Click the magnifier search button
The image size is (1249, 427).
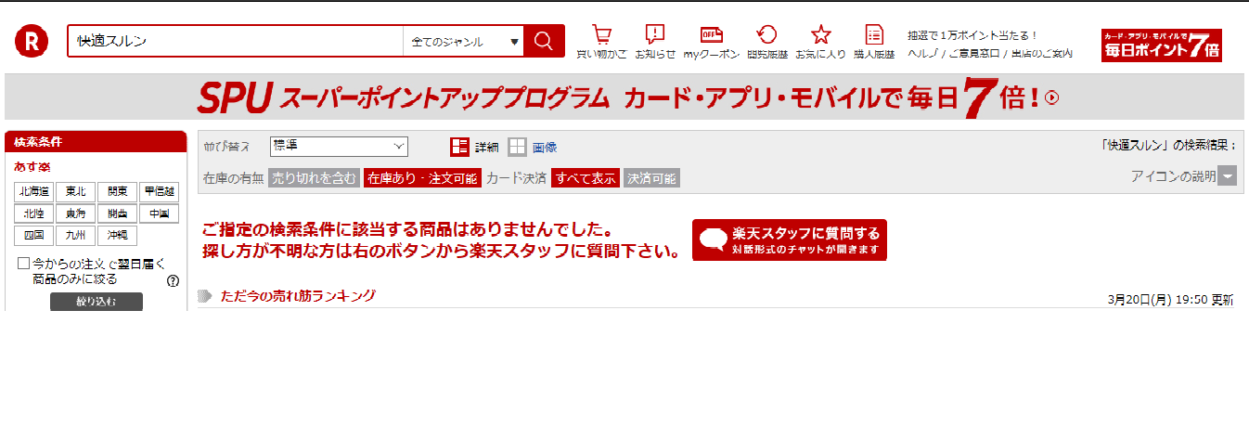click(544, 41)
